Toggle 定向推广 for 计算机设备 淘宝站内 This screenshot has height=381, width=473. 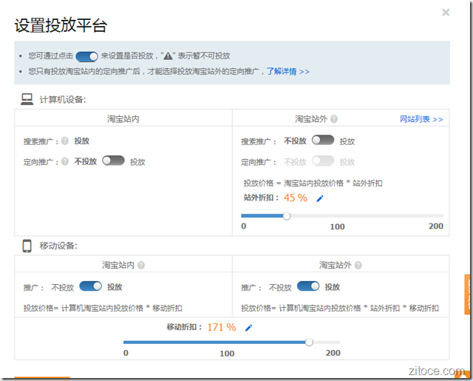coord(113,161)
